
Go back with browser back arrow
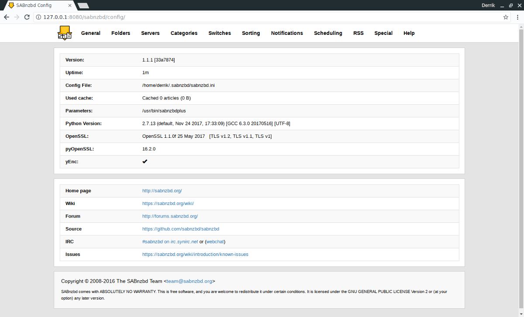coord(6,17)
